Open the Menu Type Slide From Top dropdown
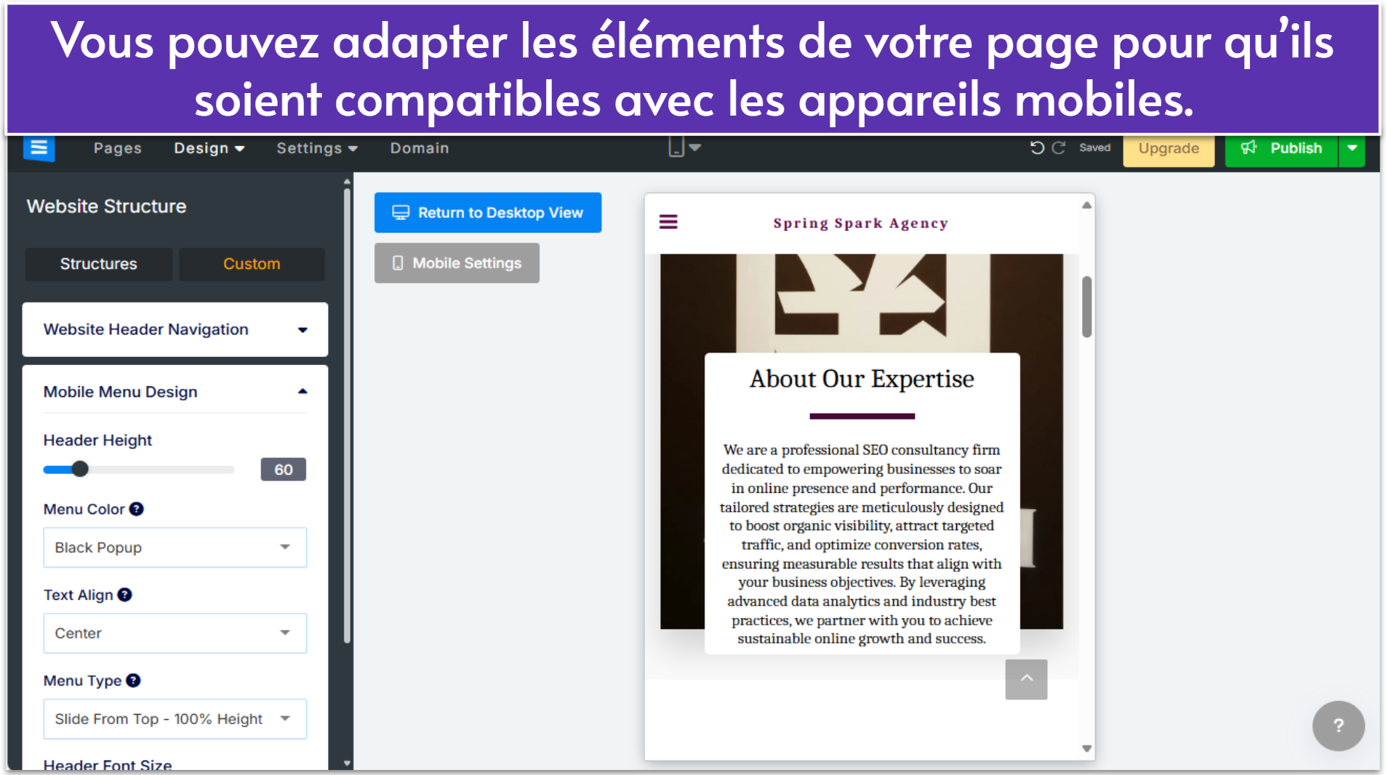 tap(175, 719)
